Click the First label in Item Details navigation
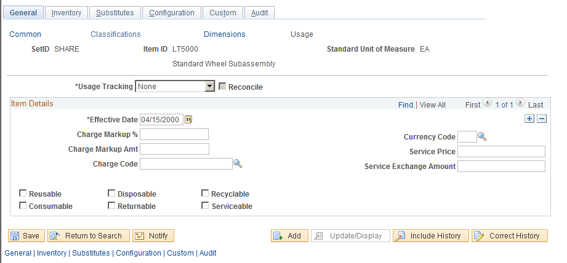The width and height of the screenshot is (567, 263). [x=473, y=104]
